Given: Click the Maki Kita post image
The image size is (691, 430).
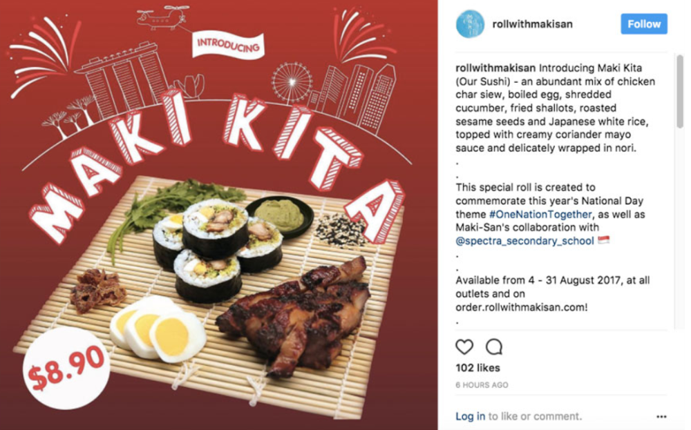Looking at the screenshot, I should coord(218,215).
